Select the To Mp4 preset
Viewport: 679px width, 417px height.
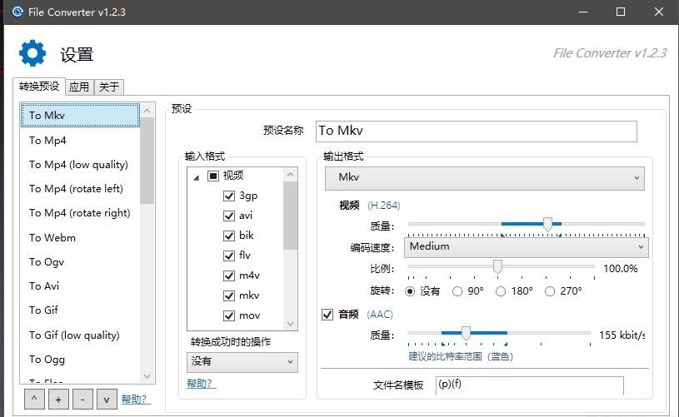tap(80, 140)
